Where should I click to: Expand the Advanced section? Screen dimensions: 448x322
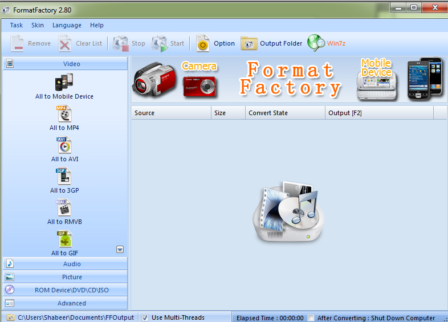[65, 303]
